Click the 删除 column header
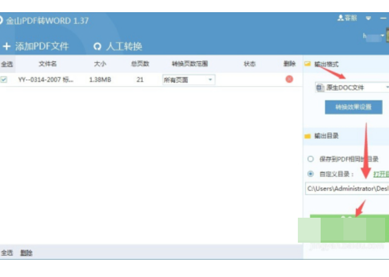 coord(290,64)
